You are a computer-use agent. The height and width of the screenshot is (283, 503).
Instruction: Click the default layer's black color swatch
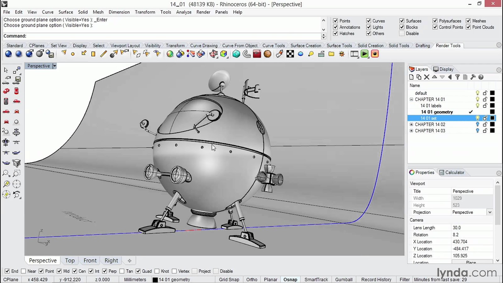[x=492, y=93]
